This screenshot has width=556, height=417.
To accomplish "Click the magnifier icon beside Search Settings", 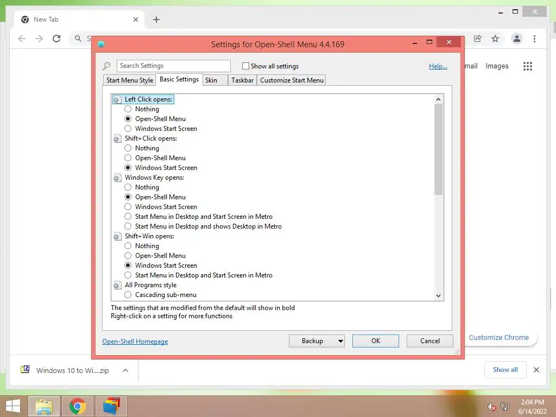I will click(106, 66).
